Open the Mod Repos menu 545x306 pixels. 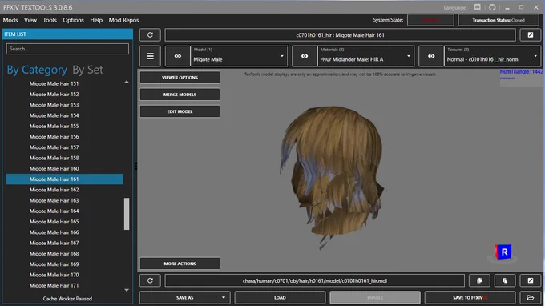coord(123,20)
